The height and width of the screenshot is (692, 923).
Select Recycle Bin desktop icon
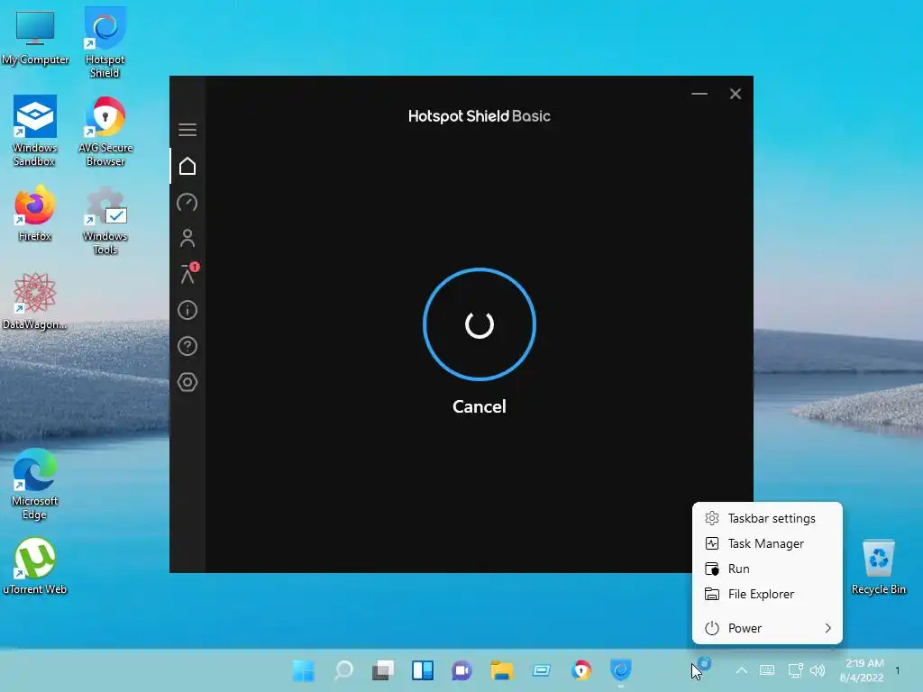(x=878, y=566)
